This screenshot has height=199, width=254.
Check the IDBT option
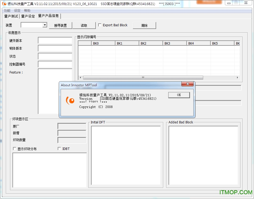[x=59, y=149]
